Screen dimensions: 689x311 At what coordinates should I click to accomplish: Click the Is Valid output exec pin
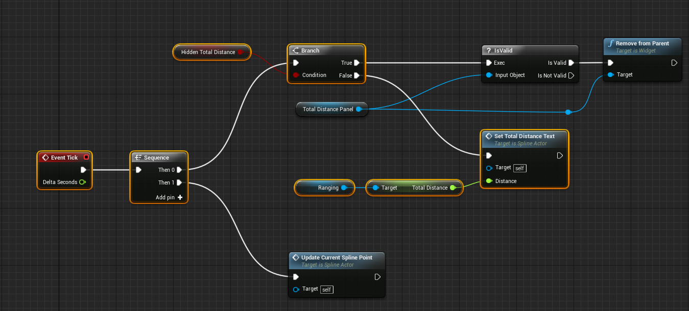(x=571, y=63)
